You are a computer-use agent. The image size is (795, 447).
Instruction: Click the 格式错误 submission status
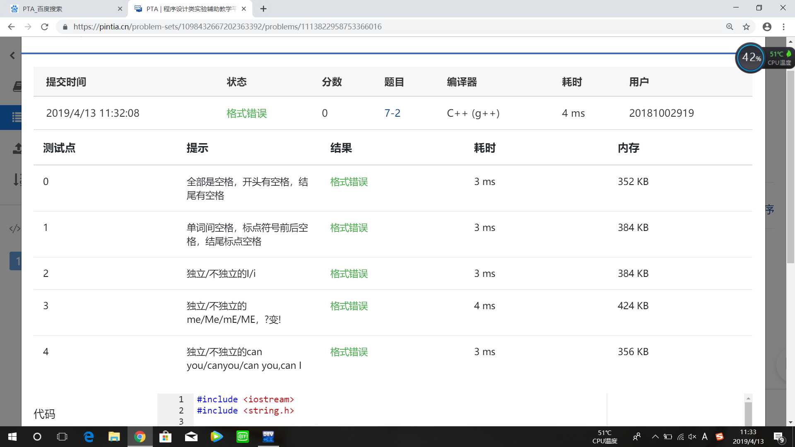pos(246,113)
